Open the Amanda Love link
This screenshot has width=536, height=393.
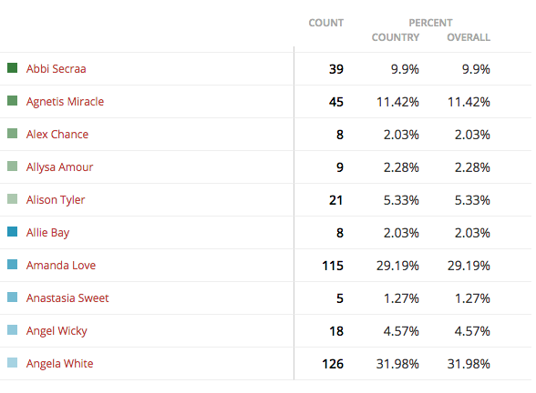pyautogui.click(x=61, y=266)
